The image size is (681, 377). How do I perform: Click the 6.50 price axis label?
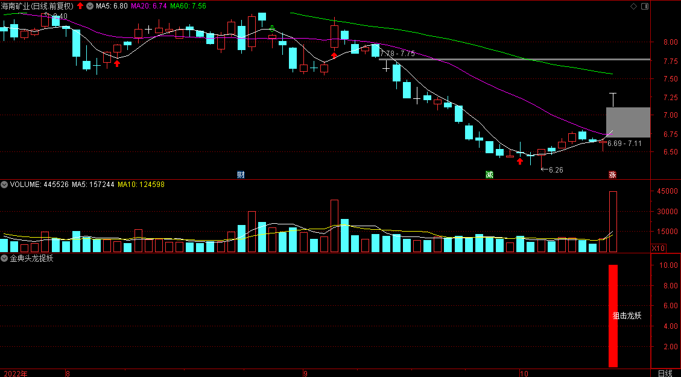point(671,151)
